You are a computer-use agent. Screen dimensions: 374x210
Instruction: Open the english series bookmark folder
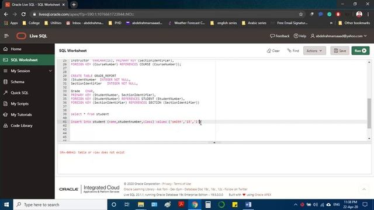(x=223, y=23)
